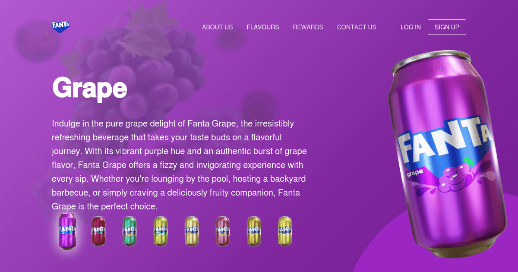Click the Grape heading title

90,88
